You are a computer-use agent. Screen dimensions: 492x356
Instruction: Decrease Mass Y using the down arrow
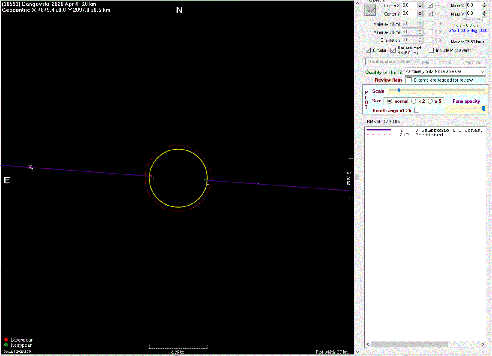point(485,15)
